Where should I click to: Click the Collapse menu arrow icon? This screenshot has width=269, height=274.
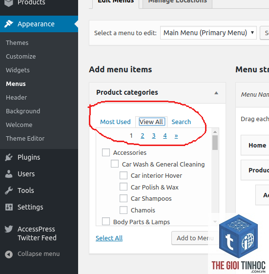pyautogui.click(x=9, y=254)
